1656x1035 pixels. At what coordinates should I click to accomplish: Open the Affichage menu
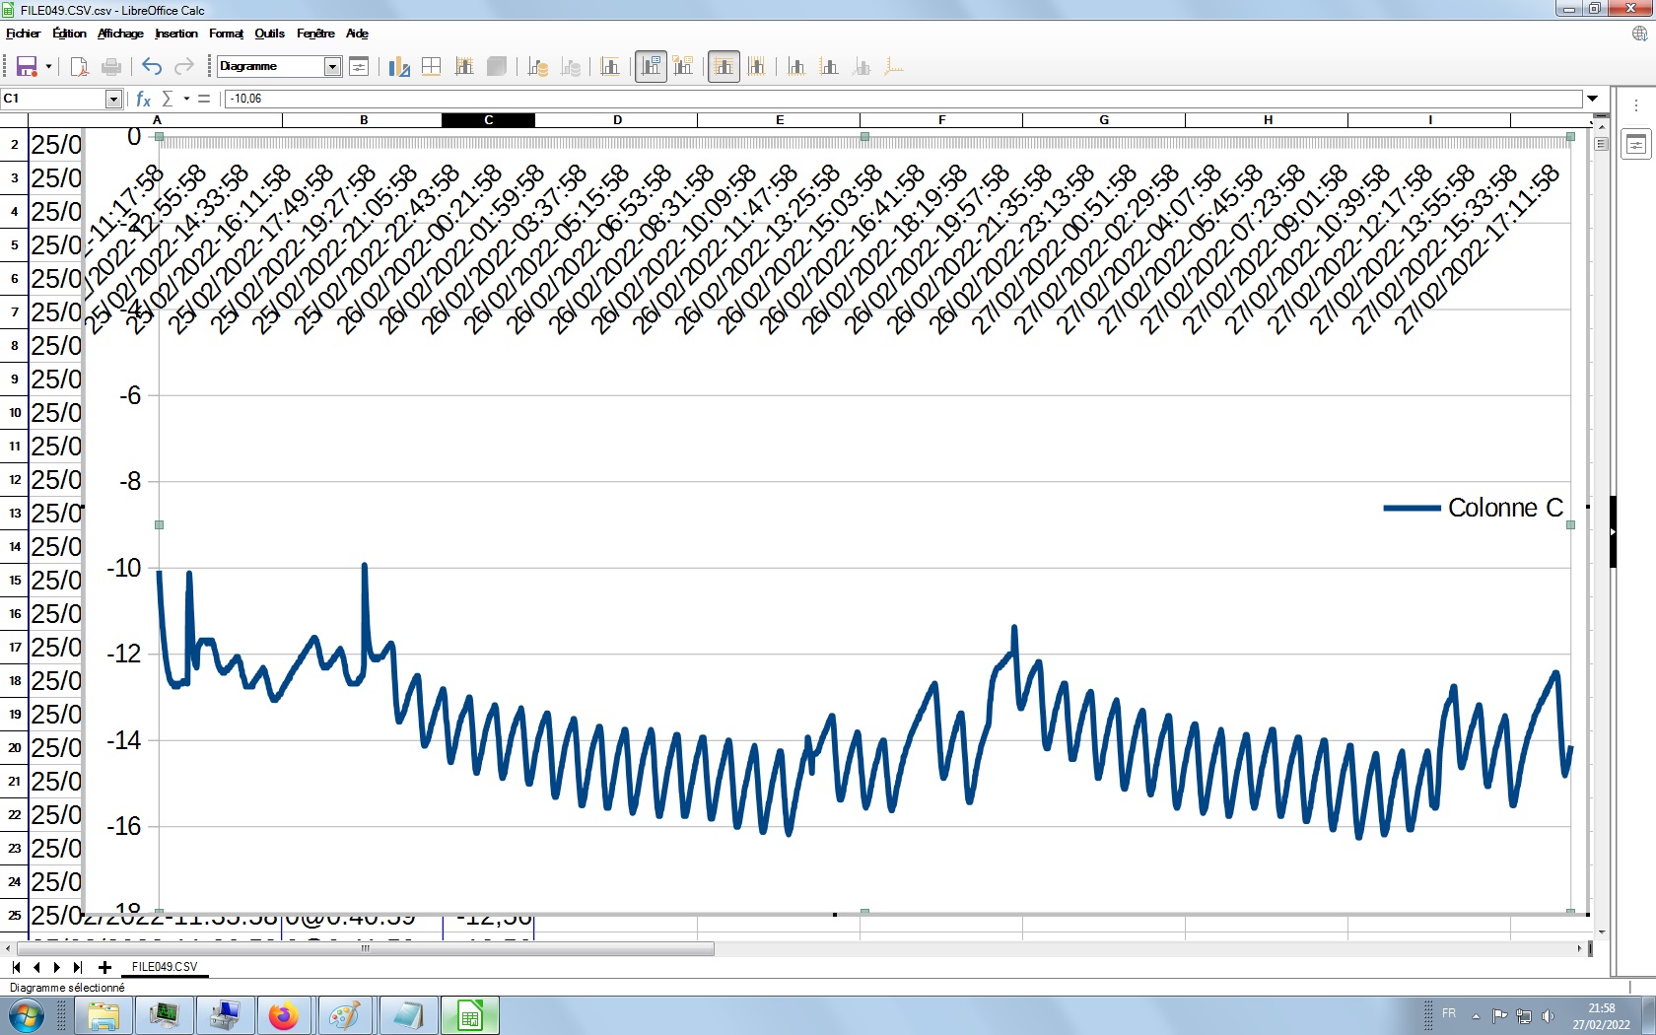pos(120,34)
